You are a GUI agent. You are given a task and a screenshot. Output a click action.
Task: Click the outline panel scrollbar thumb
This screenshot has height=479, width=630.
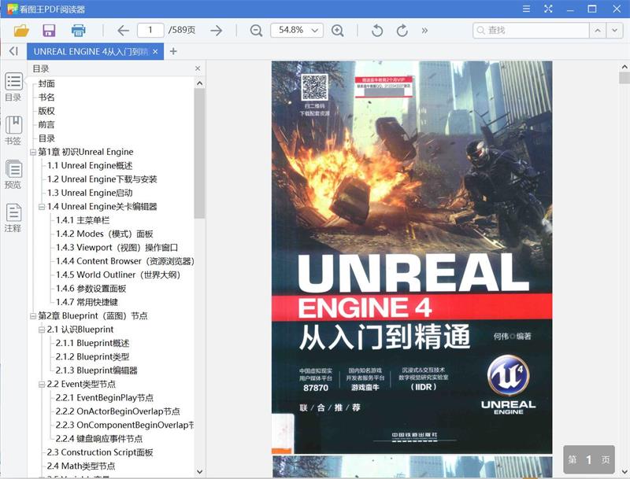[x=199, y=153]
